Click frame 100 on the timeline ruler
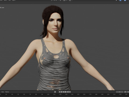 48,94
